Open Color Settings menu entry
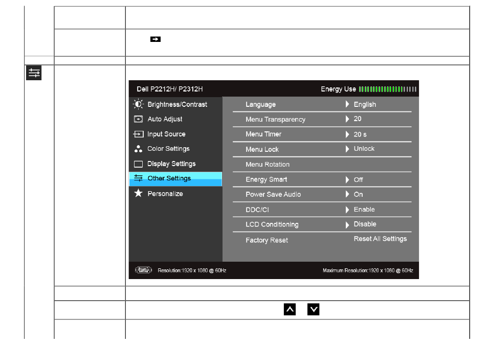 click(x=176, y=149)
